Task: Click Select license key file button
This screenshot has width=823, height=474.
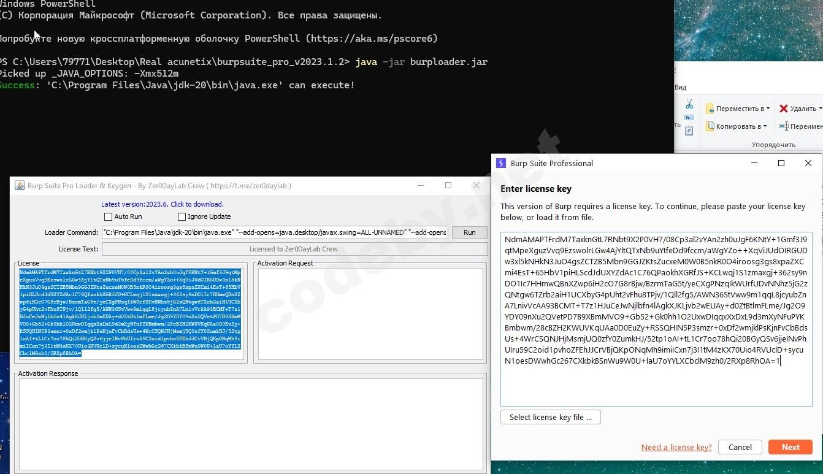Action: click(x=551, y=417)
